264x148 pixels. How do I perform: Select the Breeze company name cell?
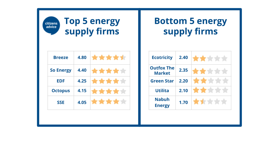tap(61, 58)
